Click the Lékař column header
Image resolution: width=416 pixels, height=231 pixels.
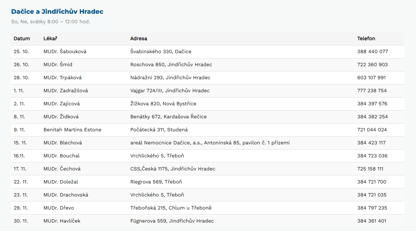point(50,39)
